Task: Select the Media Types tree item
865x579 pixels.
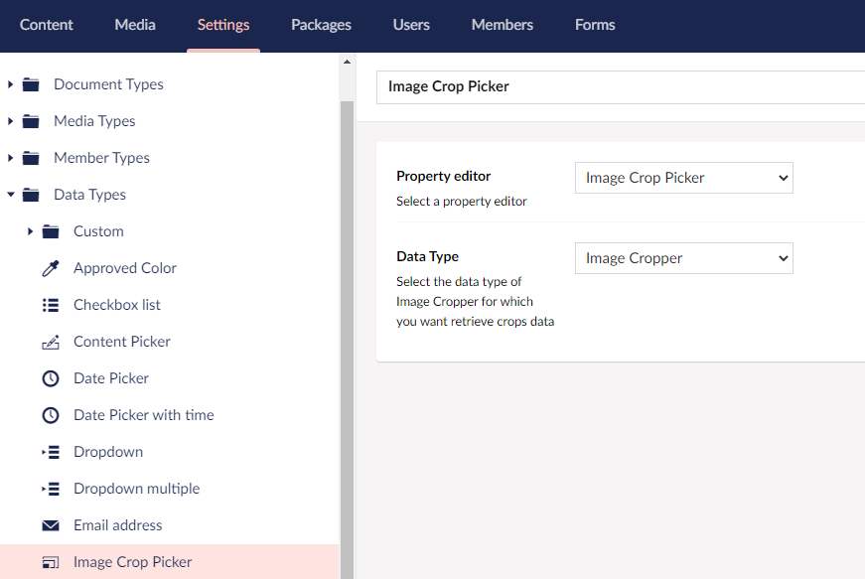Action: [x=94, y=121]
